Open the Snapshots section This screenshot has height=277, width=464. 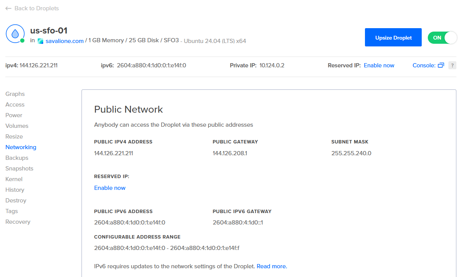19,168
